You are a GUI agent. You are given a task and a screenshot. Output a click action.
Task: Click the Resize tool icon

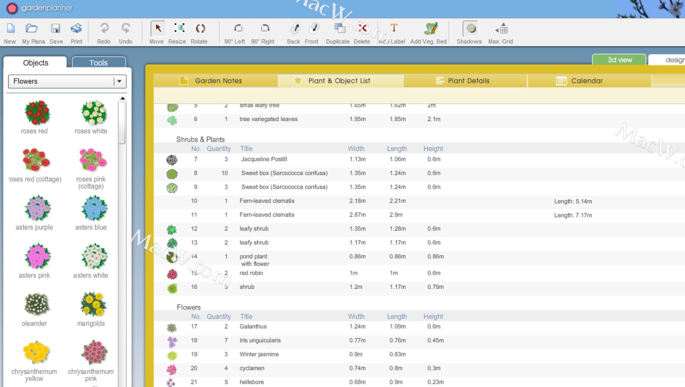[x=179, y=28]
